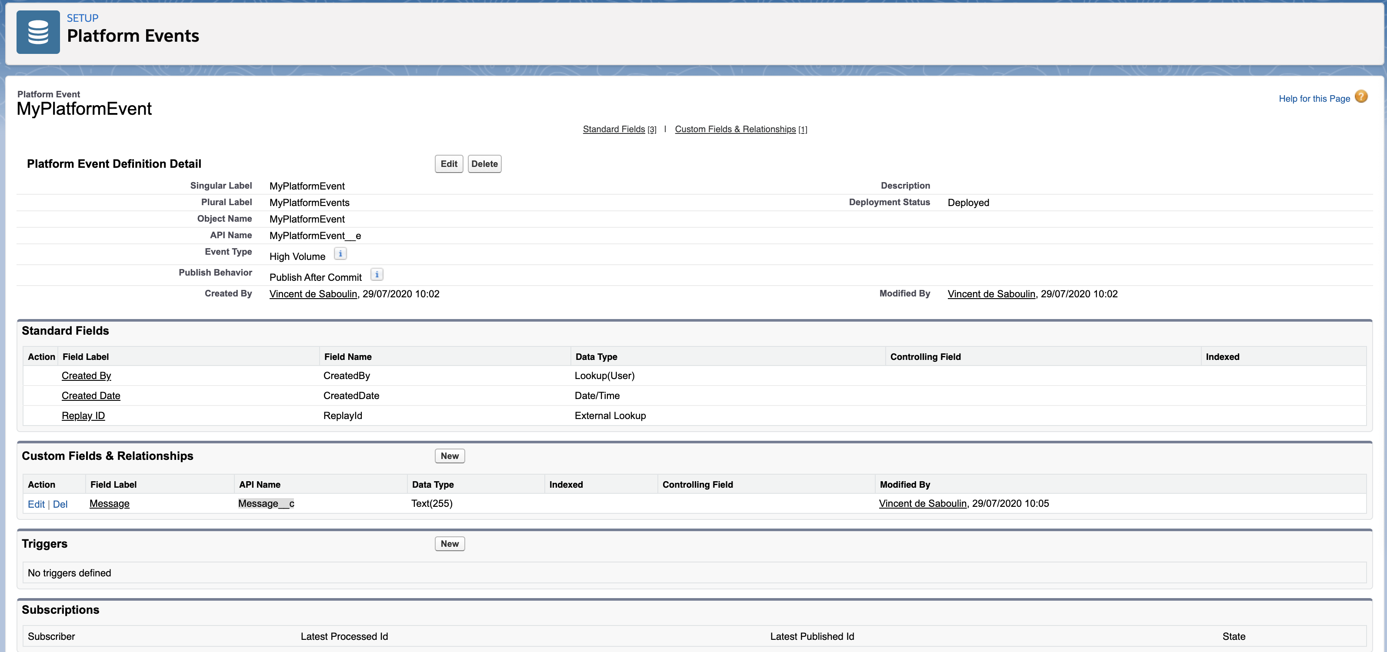This screenshot has width=1387, height=652.
Task: Edit the Message custom field
Action: point(36,505)
